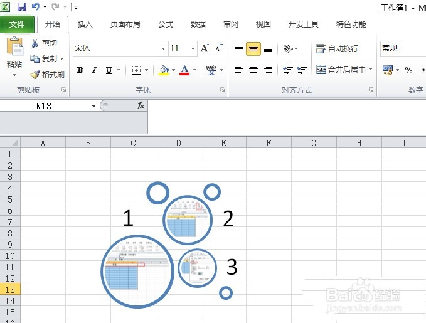Customize Quick Access Toolbar dropdown
This screenshot has width=426, height=323.
point(76,8)
